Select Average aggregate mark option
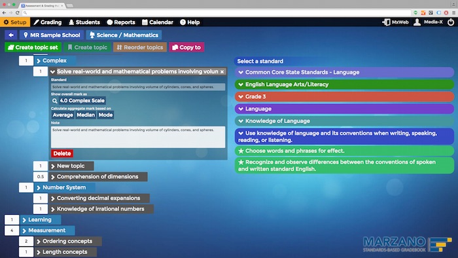The image size is (458, 258). point(63,115)
